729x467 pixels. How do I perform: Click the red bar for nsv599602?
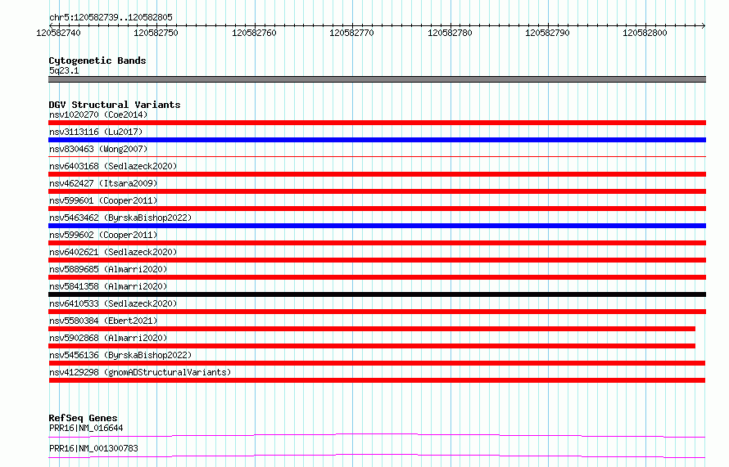click(x=377, y=243)
